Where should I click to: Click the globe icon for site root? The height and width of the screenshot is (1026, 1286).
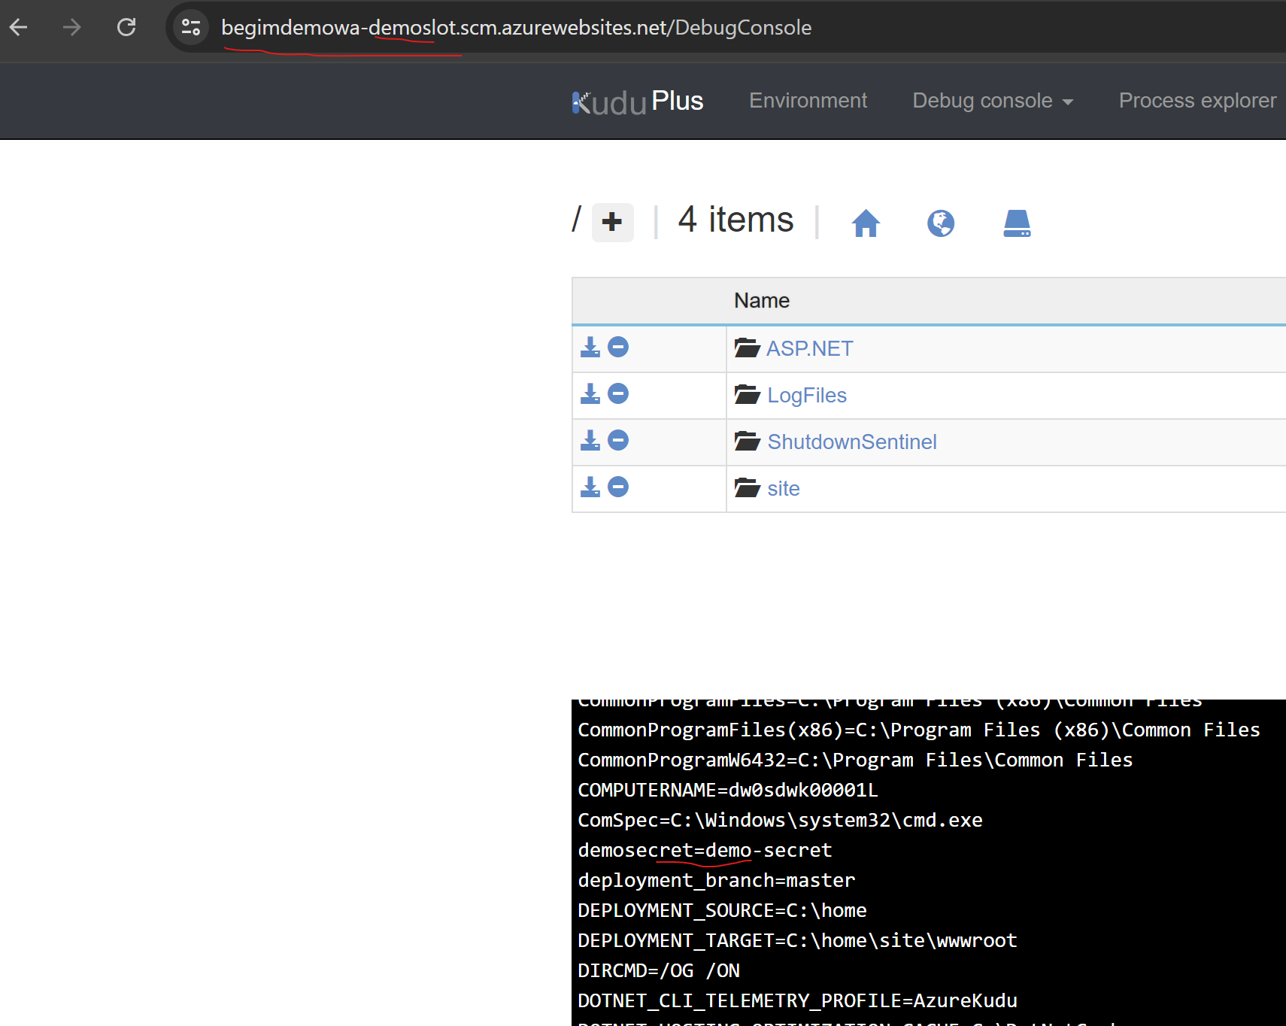[x=941, y=223]
